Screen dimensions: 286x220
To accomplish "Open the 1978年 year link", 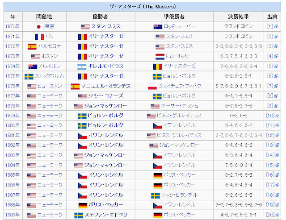I will click(13, 106).
